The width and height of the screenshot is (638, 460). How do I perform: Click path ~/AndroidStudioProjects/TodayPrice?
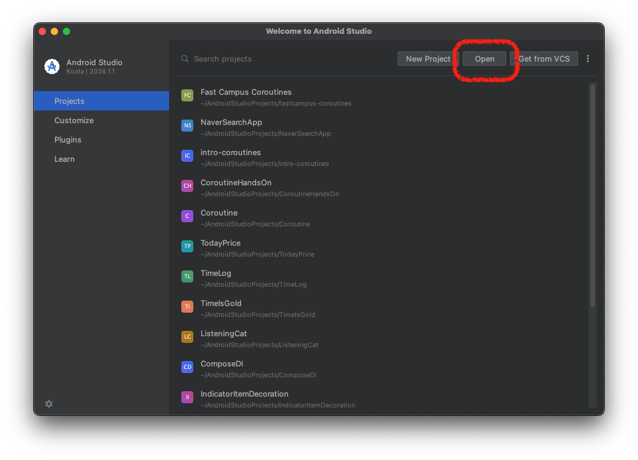[x=257, y=254]
